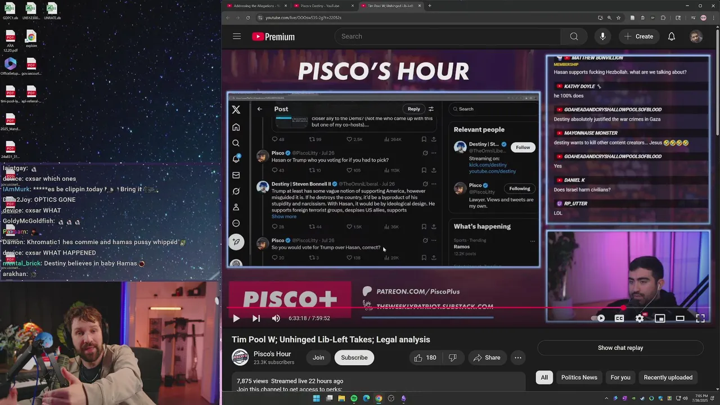Switch the video to miniplayer
The height and width of the screenshot is (405, 720).
coord(660,318)
